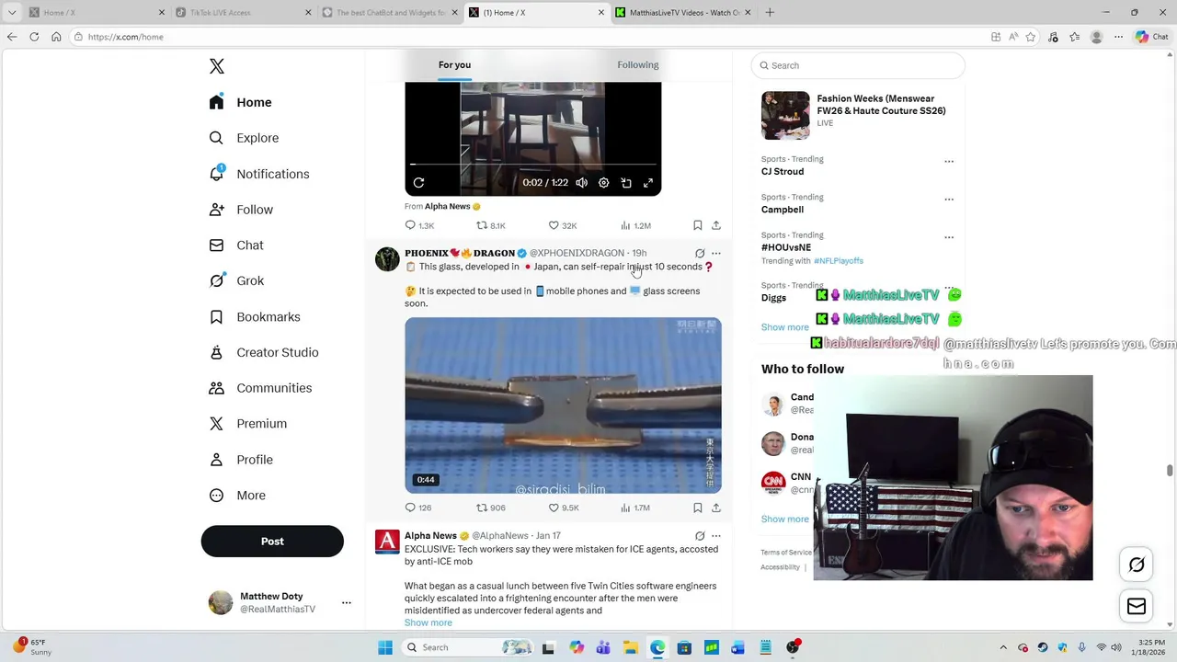Like the post with 32K likes
Viewport: 1177px width, 662px height.
563,225
